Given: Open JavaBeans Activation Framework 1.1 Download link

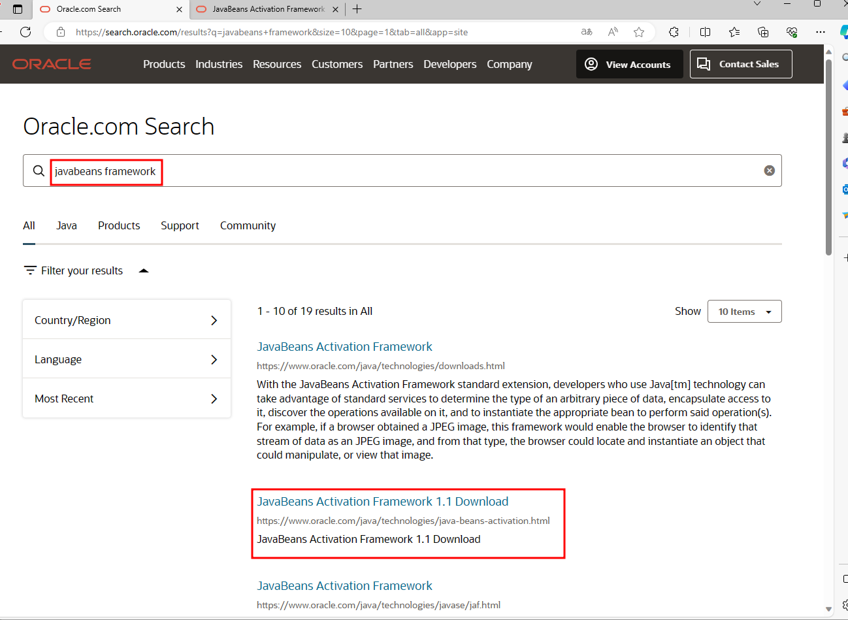Looking at the screenshot, I should pyautogui.click(x=383, y=502).
